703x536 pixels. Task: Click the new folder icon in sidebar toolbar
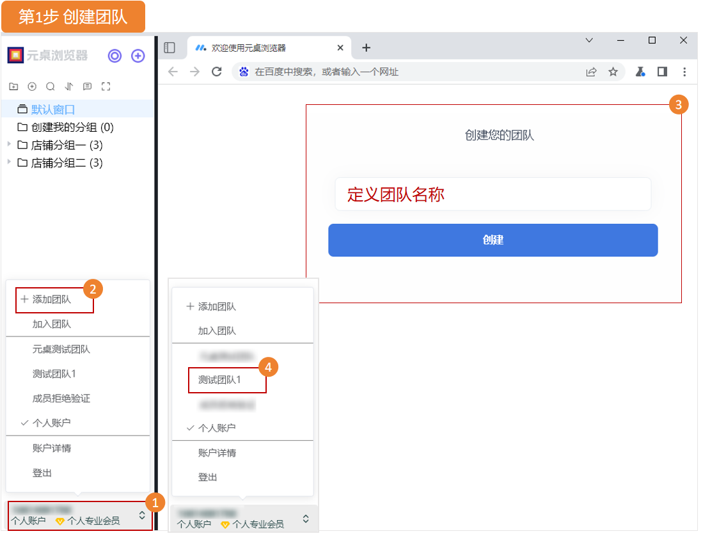[14, 86]
